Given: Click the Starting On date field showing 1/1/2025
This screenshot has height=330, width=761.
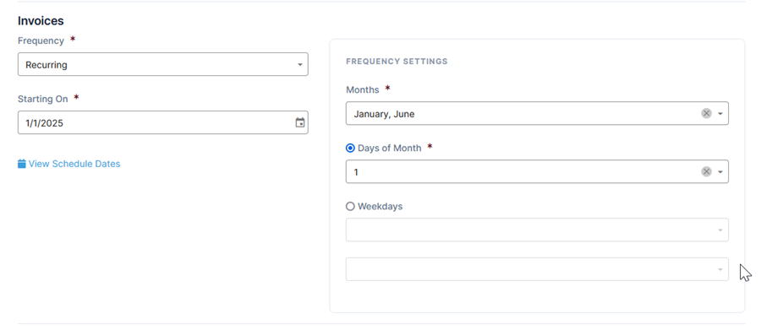Looking at the screenshot, I should click(x=162, y=122).
